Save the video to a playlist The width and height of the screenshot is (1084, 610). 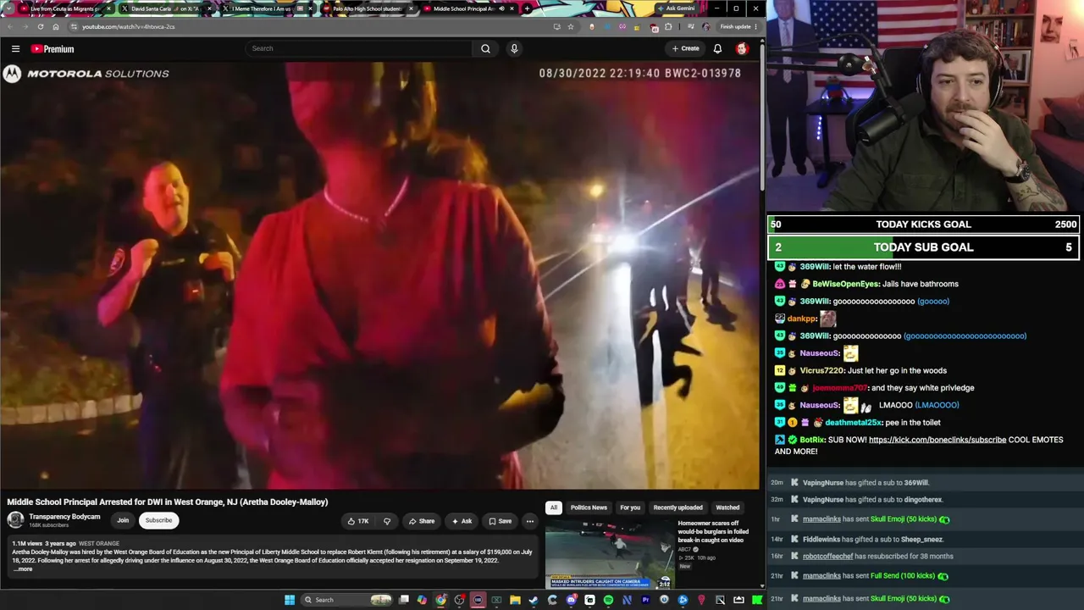(x=500, y=521)
